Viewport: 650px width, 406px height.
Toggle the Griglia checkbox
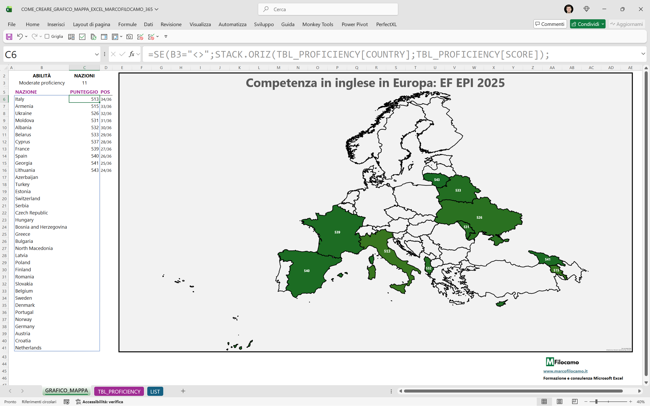pyautogui.click(x=47, y=36)
